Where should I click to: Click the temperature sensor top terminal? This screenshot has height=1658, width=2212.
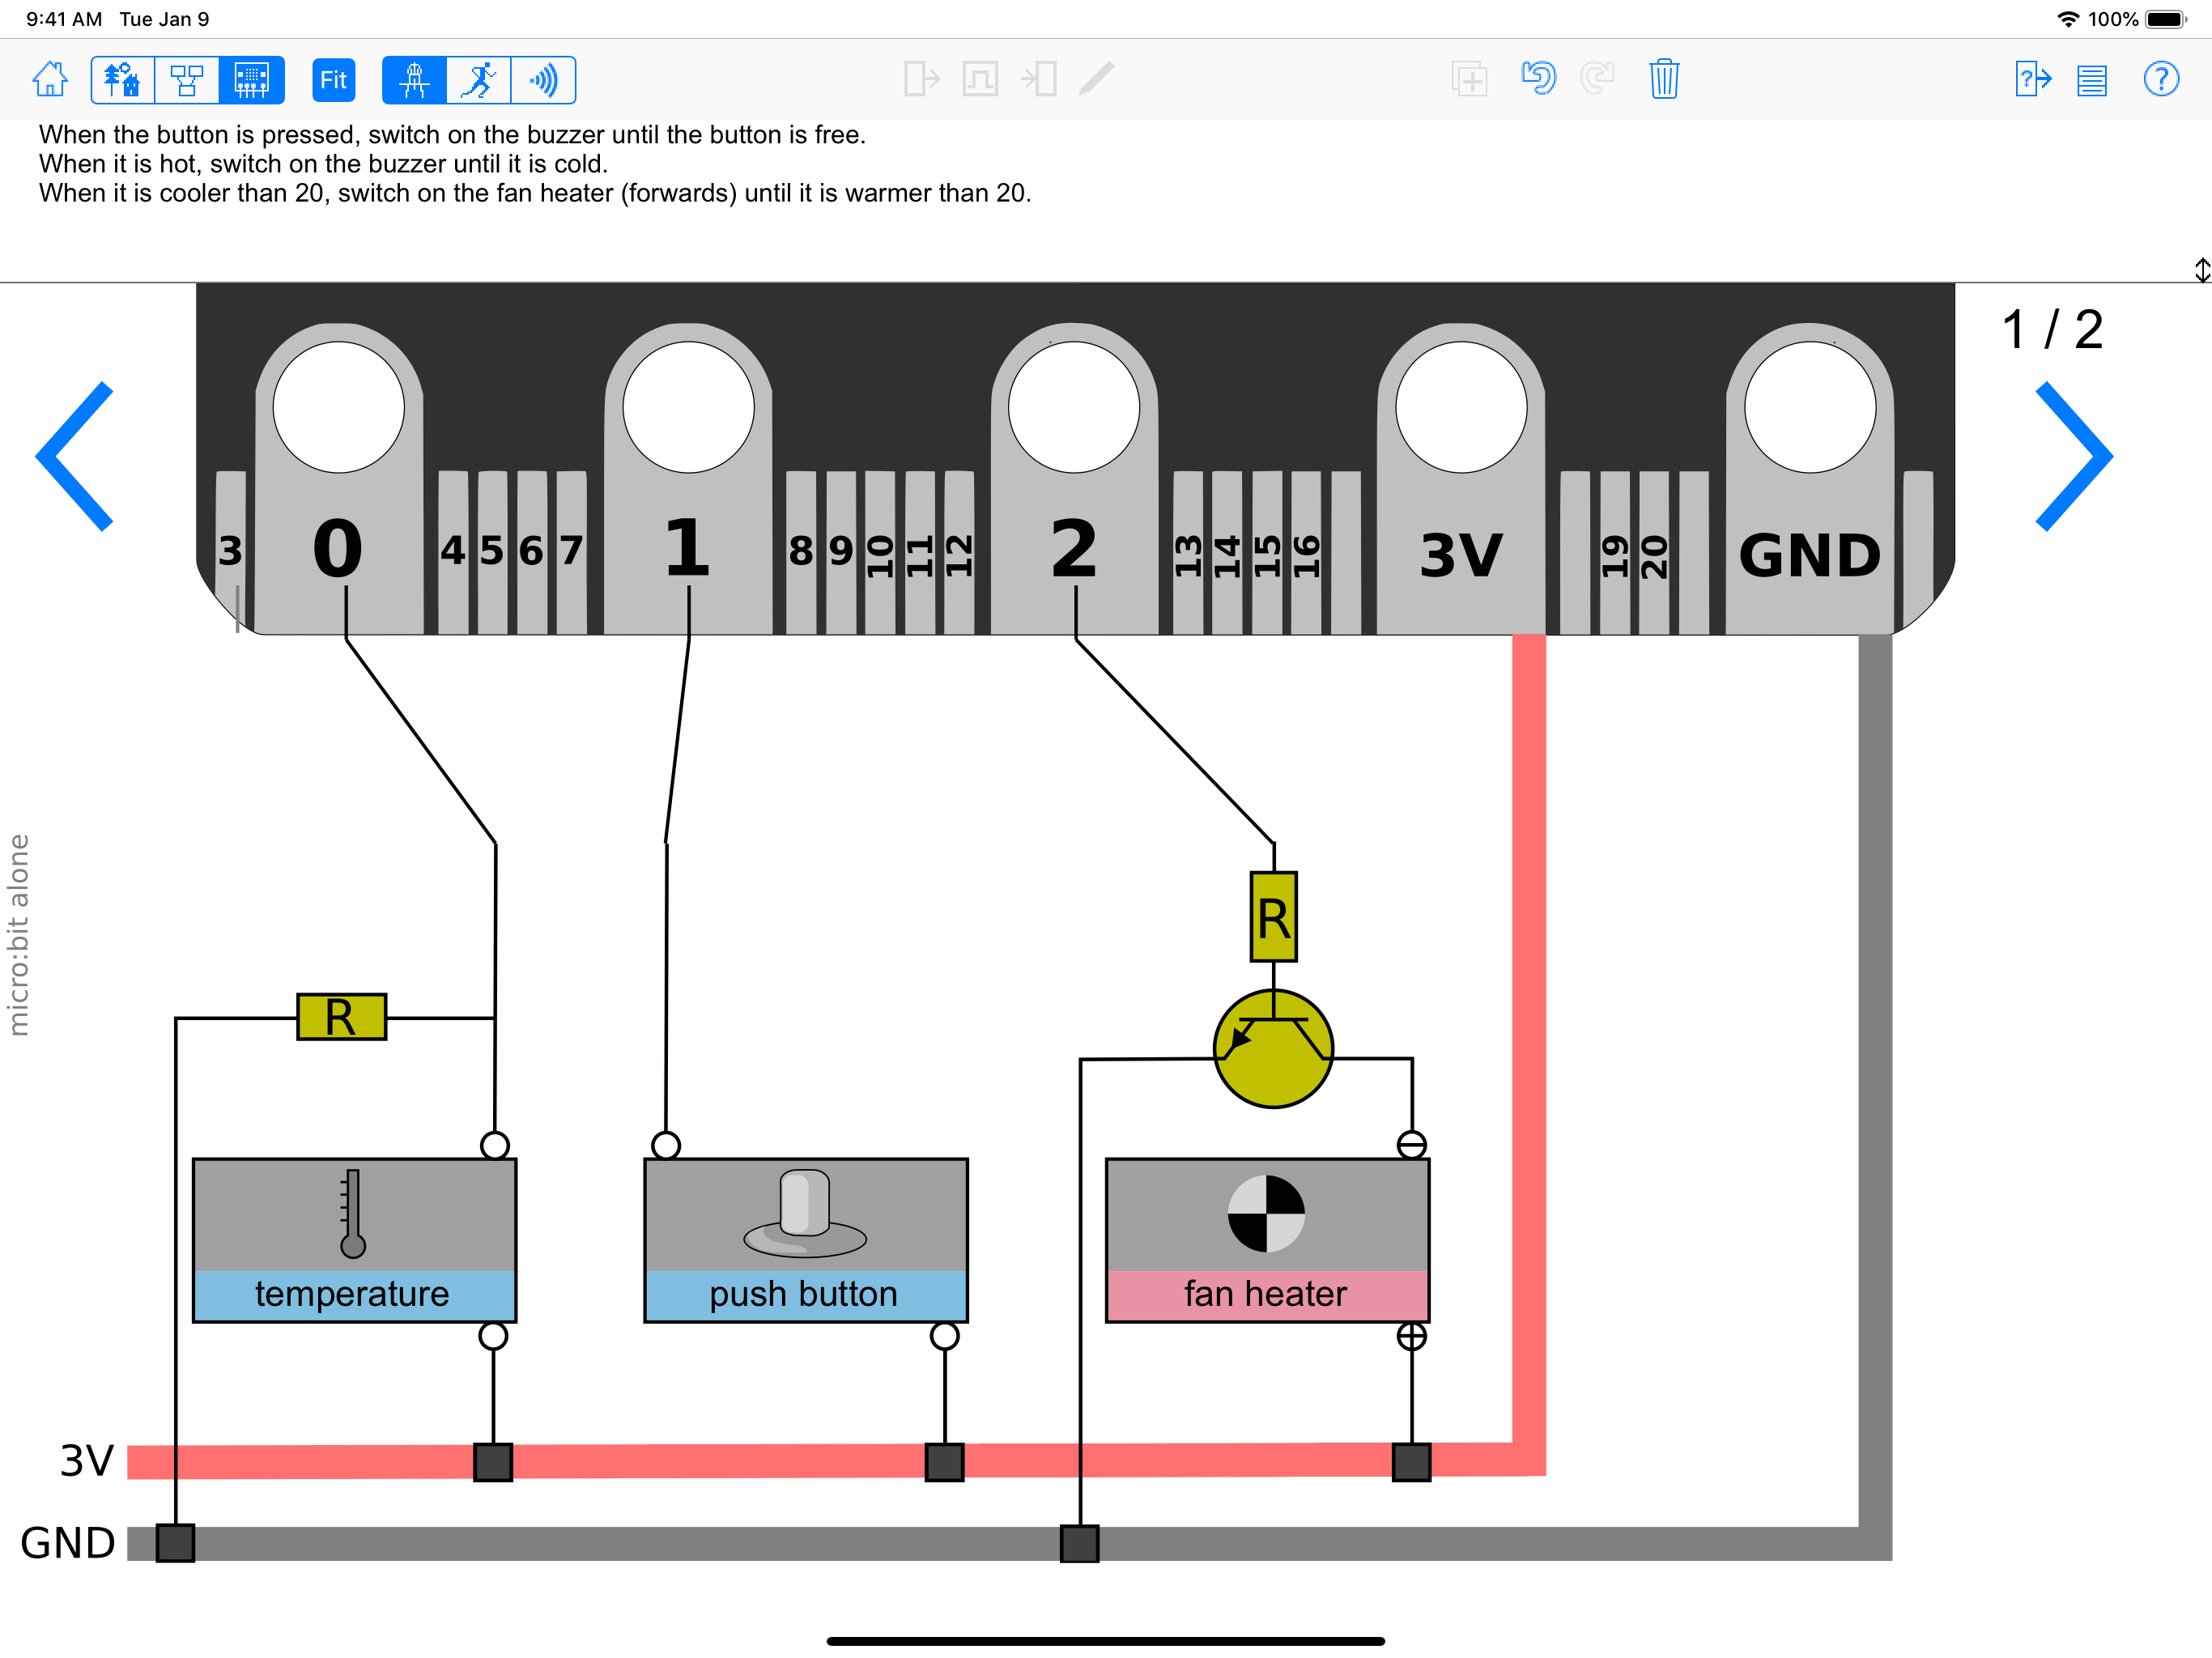point(495,1145)
